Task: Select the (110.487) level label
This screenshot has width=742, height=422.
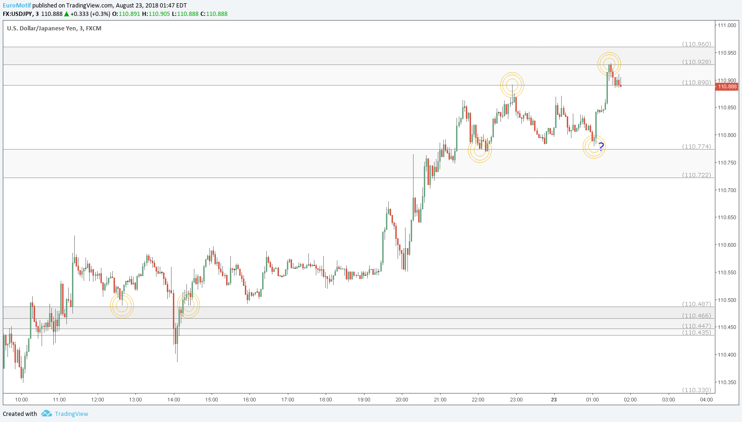Action: click(697, 304)
